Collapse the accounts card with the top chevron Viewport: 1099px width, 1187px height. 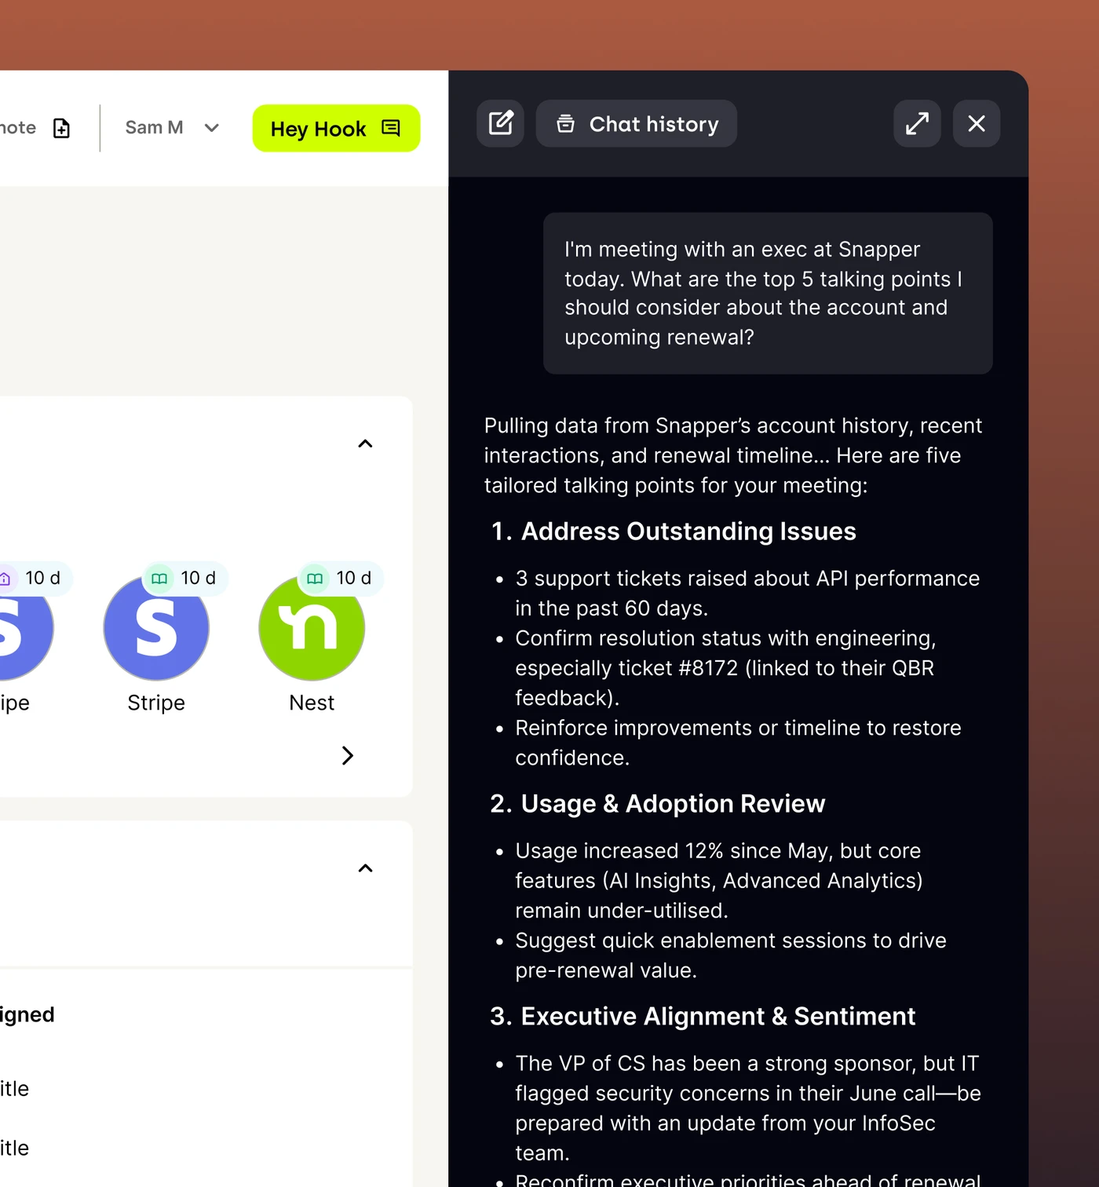365,444
